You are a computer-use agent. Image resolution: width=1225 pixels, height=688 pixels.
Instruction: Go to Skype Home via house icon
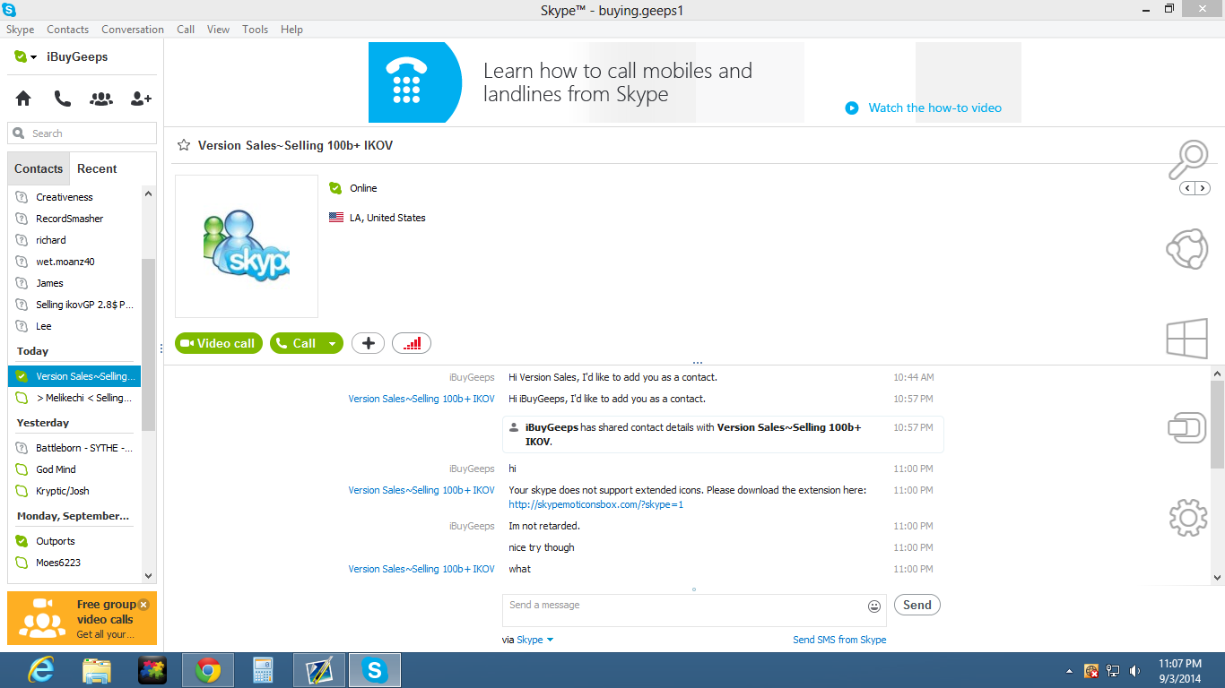[x=23, y=99]
